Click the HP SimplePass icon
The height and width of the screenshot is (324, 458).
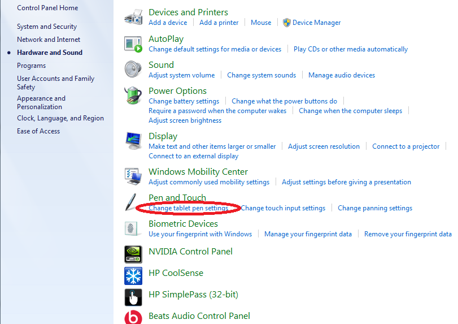click(133, 297)
